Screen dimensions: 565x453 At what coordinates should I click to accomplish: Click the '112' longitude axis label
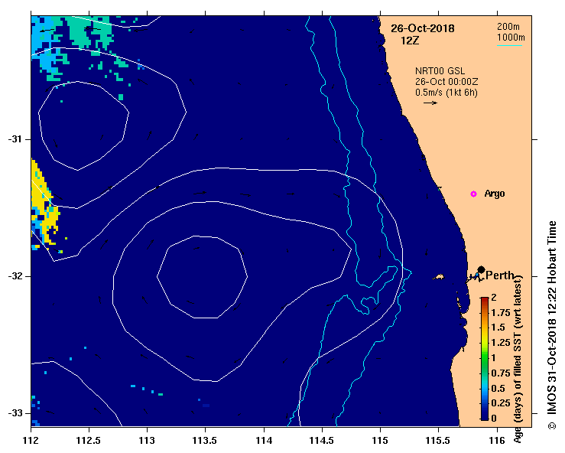point(31,441)
